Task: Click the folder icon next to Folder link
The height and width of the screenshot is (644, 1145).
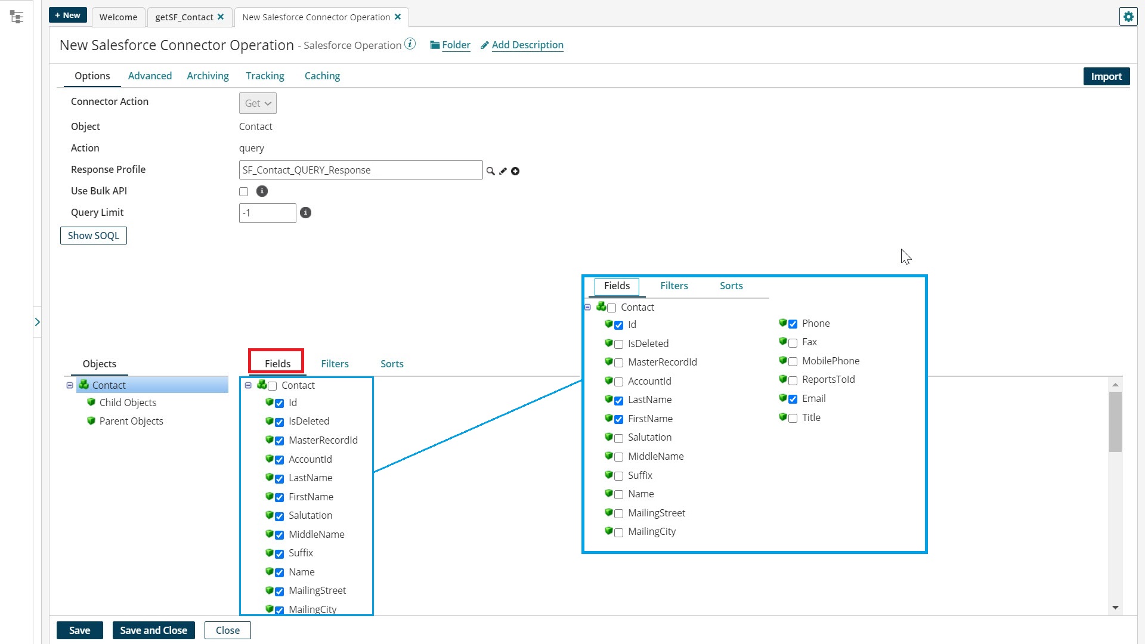Action: pos(436,45)
